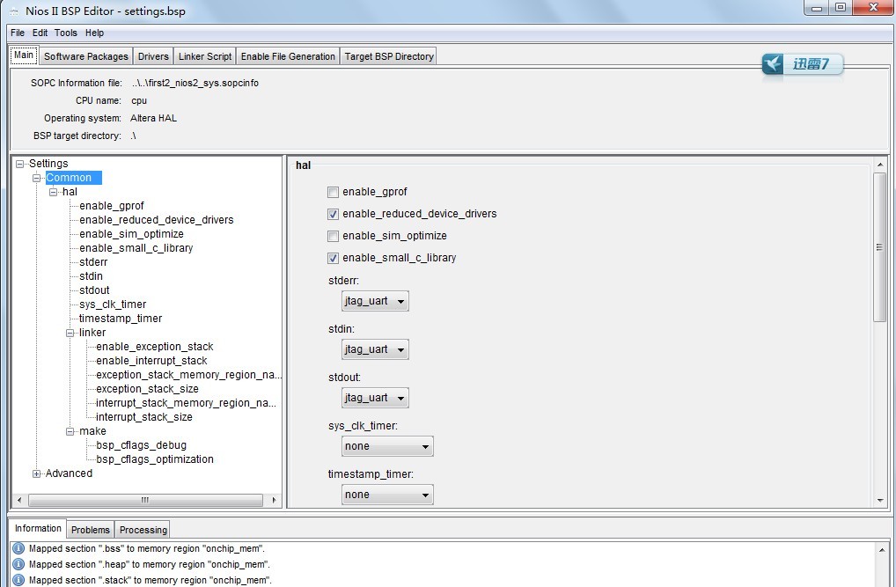Open the Drivers tab
Image resolution: width=896 pixels, height=587 pixels.
152,55
